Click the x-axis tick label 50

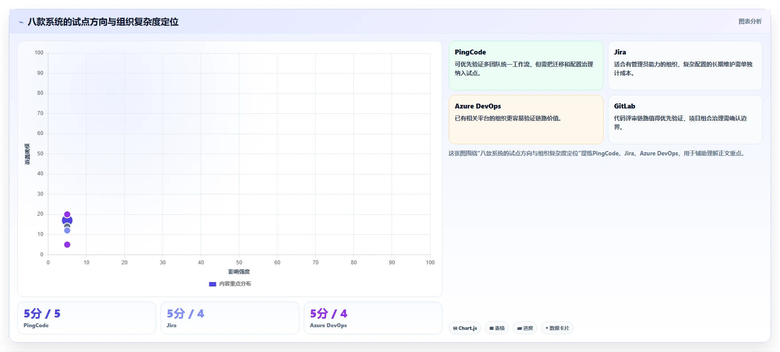pyautogui.click(x=239, y=263)
